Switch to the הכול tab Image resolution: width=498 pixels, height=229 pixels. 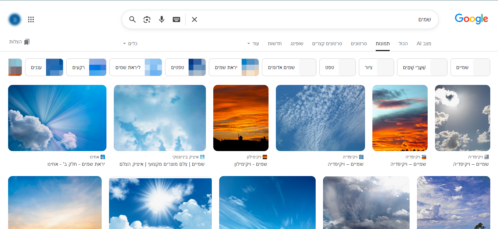pyautogui.click(x=403, y=43)
